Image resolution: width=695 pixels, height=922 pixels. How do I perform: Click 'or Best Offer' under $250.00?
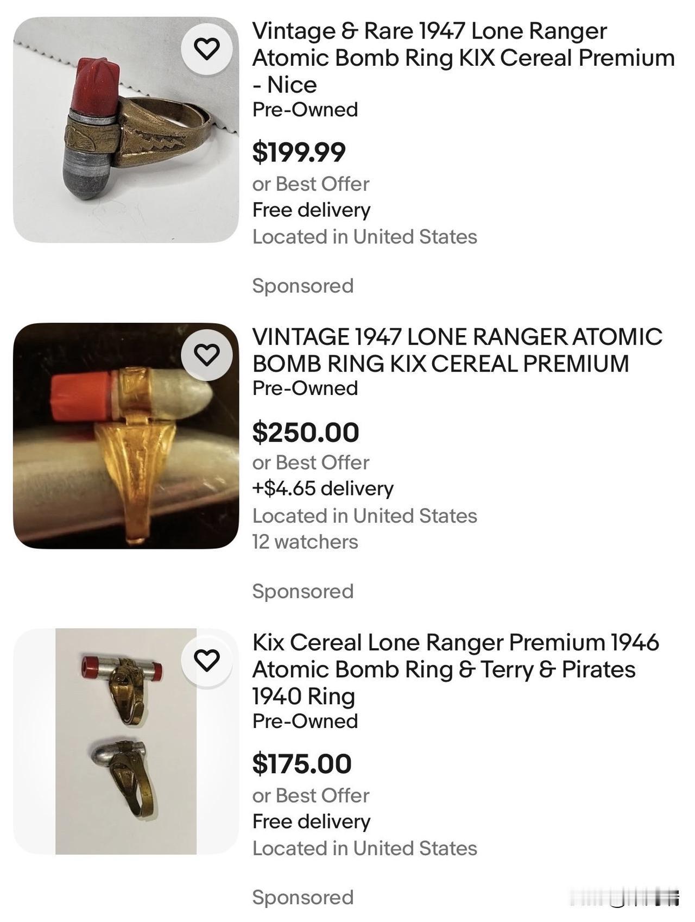[x=311, y=462]
